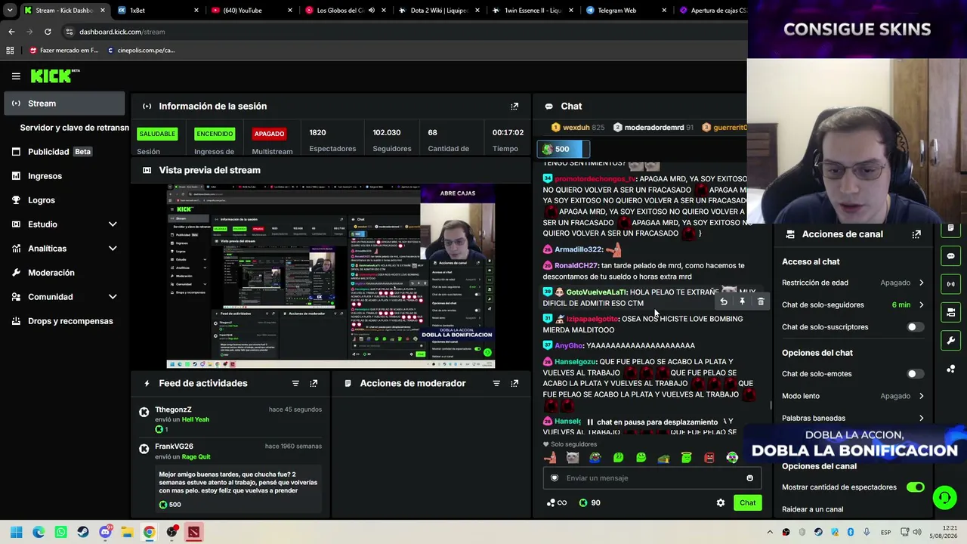
Task: Select Stream in the sidebar
Action: [x=64, y=104]
